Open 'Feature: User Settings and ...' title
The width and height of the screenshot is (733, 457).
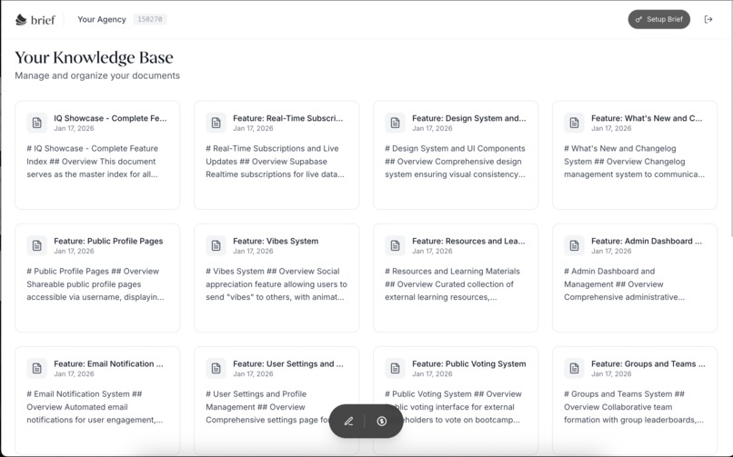[288, 363]
